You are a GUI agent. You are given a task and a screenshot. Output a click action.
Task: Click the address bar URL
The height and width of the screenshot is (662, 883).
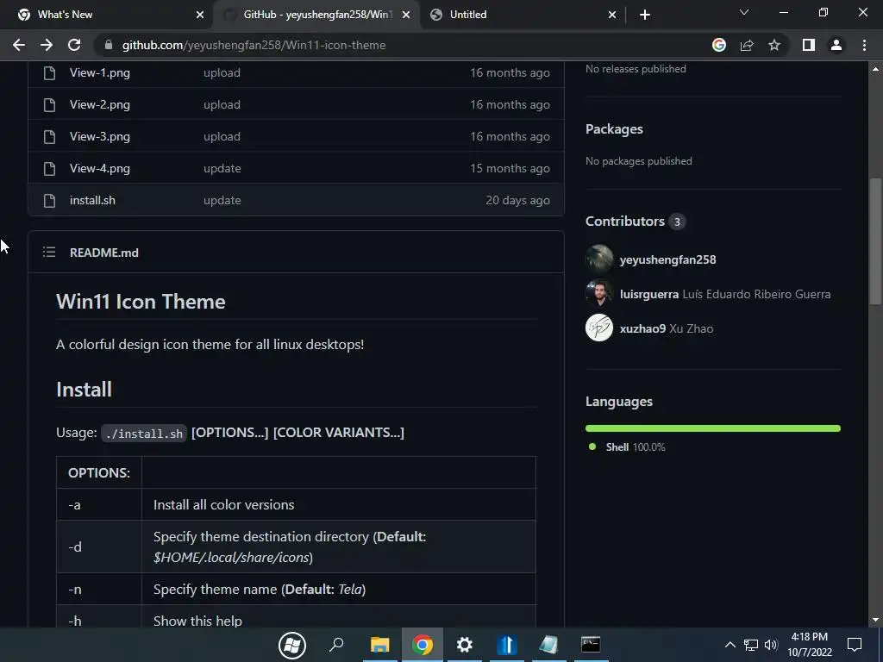[254, 45]
